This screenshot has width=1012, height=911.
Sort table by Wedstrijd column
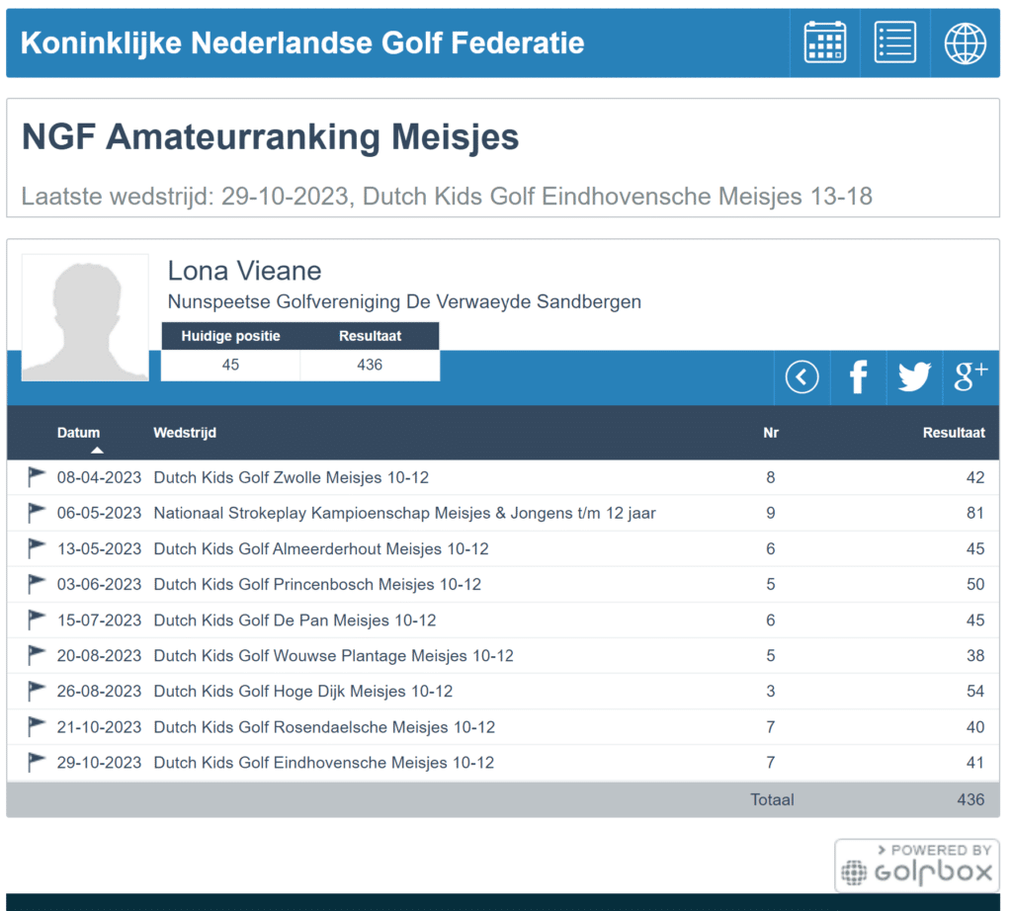[185, 432]
